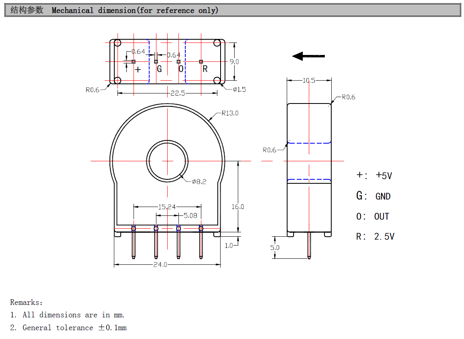This screenshot has height=339, width=464.
Task: Click the 9.0 top view height dimension
Action: click(x=234, y=62)
